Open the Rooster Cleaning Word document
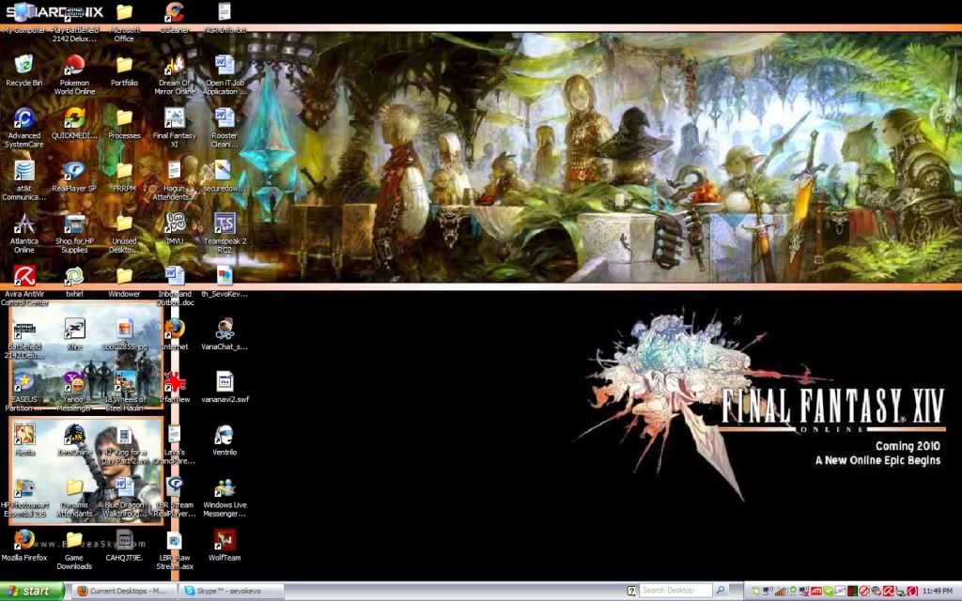This screenshot has width=962, height=601. click(x=225, y=117)
